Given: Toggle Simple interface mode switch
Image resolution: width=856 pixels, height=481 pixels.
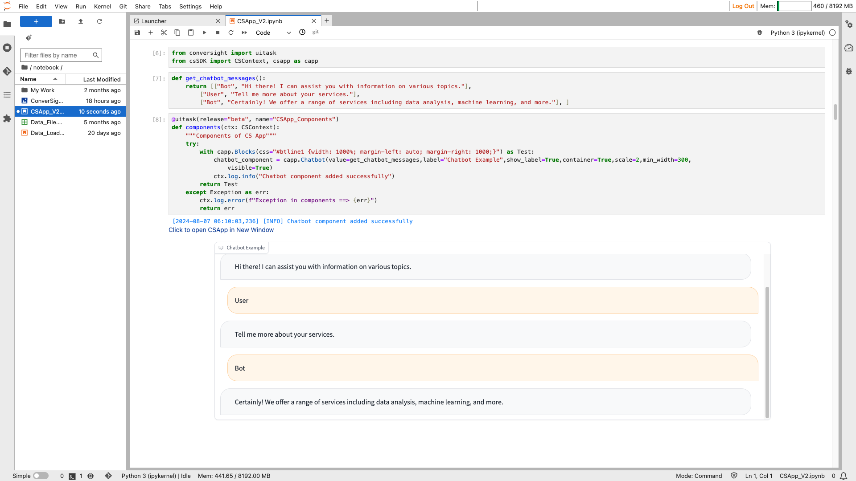Looking at the screenshot, I should click(41, 476).
